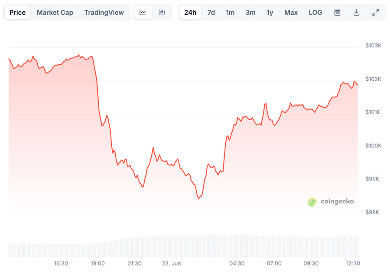Open the date range calendar icon
Image resolution: width=390 pixels, height=275 pixels.
point(337,12)
